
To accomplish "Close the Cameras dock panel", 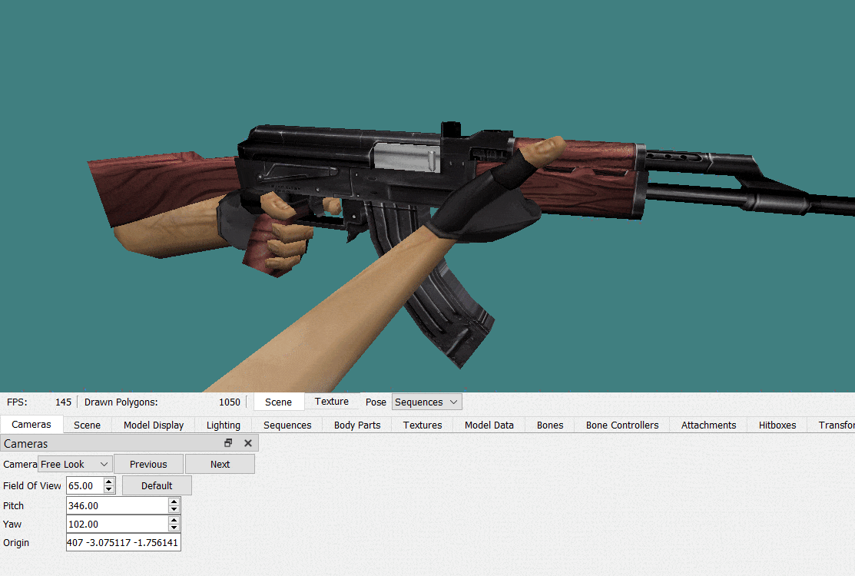I will click(248, 443).
